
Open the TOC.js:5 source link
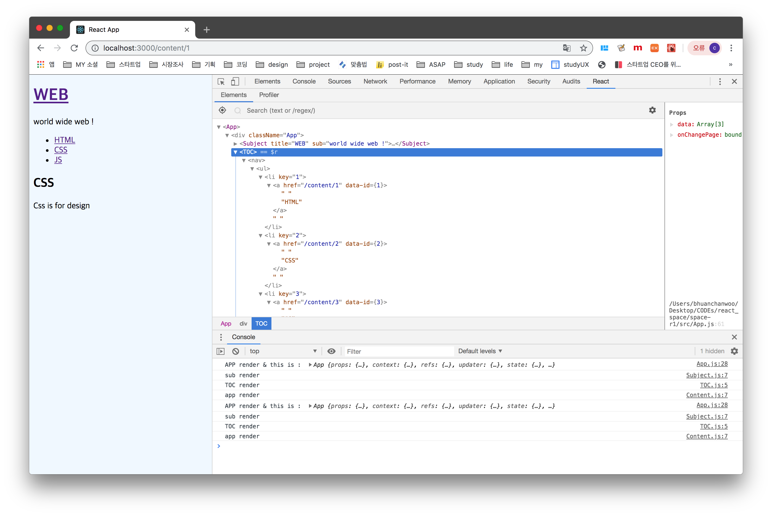[713, 385]
